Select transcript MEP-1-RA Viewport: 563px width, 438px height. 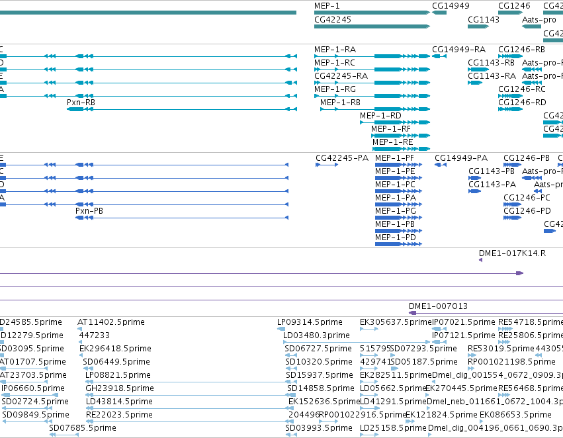pyautogui.click(x=372, y=56)
